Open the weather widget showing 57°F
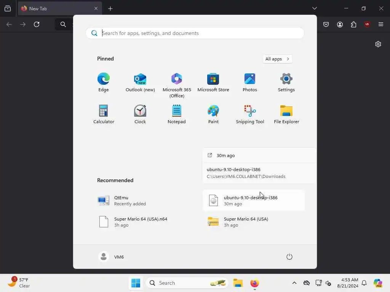The height and width of the screenshot is (292, 390). (19, 282)
